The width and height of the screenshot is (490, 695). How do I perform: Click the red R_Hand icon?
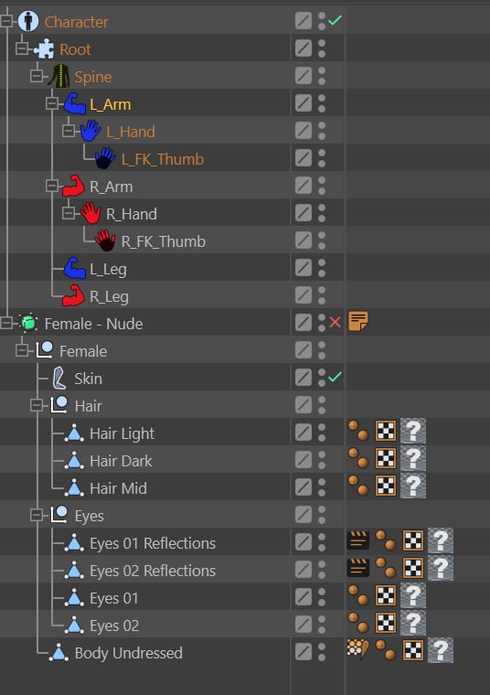coord(91,214)
